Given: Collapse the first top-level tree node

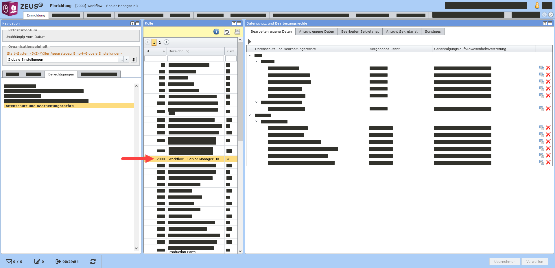Looking at the screenshot, I should 250,55.
